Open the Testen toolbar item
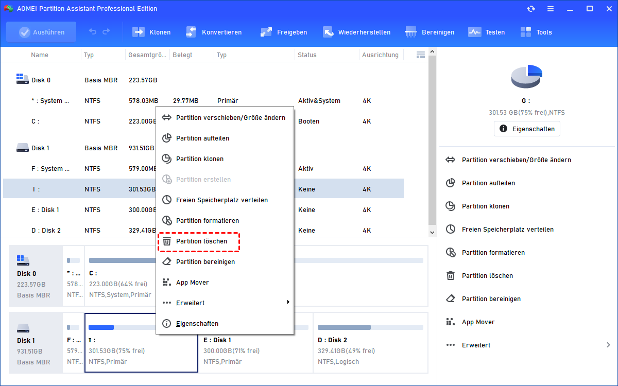The image size is (618, 386). point(486,32)
